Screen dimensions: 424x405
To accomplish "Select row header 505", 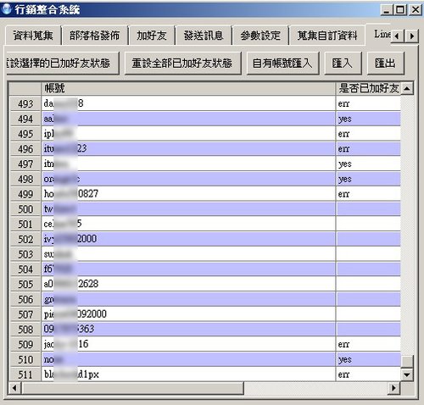I will 25,284.
